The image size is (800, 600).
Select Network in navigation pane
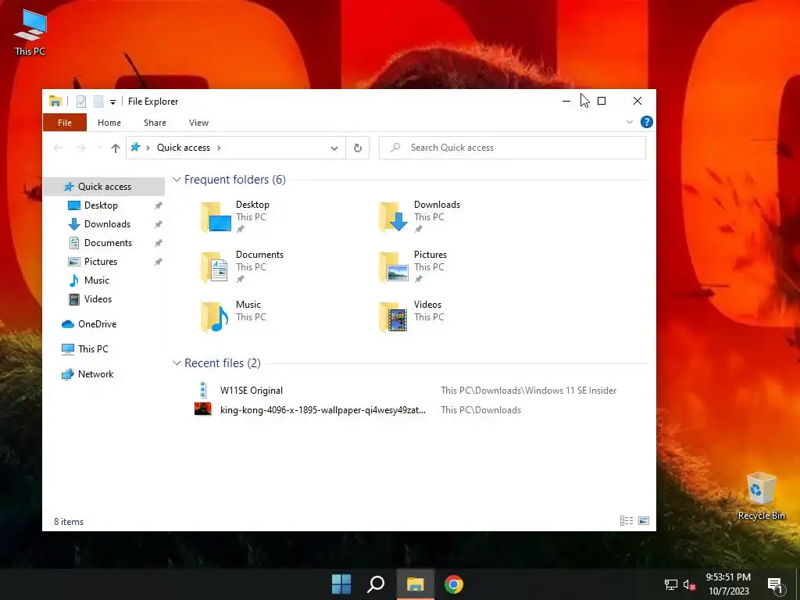(x=95, y=374)
